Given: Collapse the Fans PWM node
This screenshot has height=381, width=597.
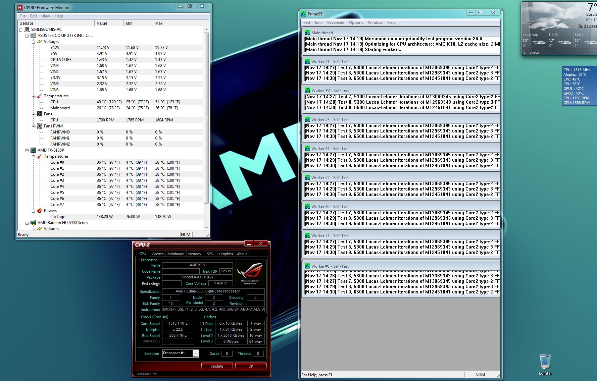Looking at the screenshot, I should (33, 126).
